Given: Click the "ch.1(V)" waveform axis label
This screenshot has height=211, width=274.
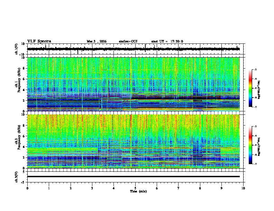Looking at the screenshot, I should [x=17, y=49].
